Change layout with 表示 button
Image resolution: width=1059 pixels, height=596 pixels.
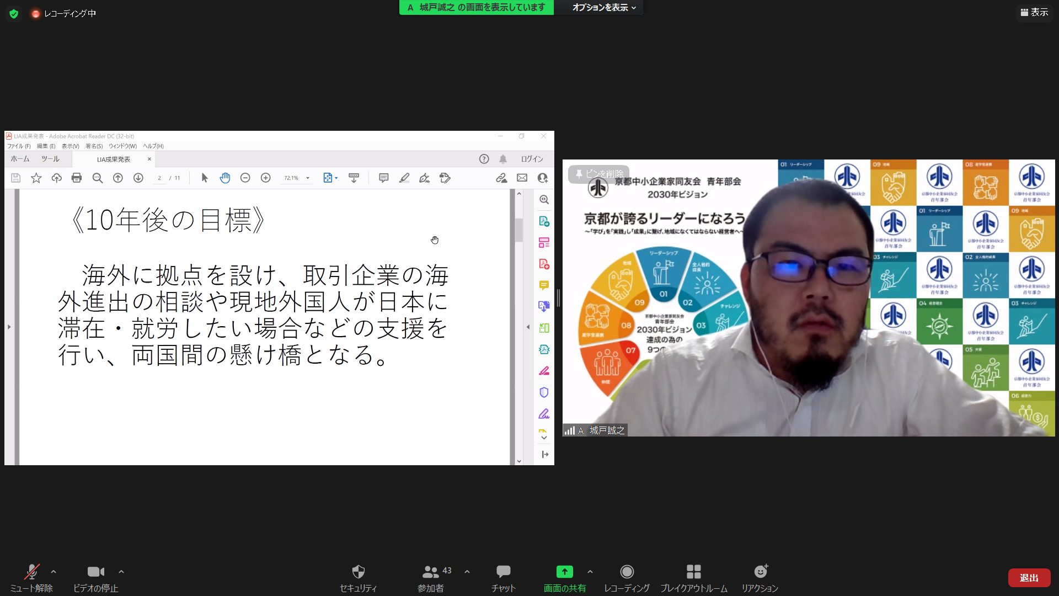[x=1034, y=12]
